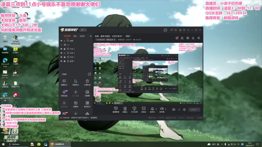Image resolution: width=262 pixels, height=147 pixels.
Task: Add a 直播屏幕 screen capture source
Action: tap(116, 110)
